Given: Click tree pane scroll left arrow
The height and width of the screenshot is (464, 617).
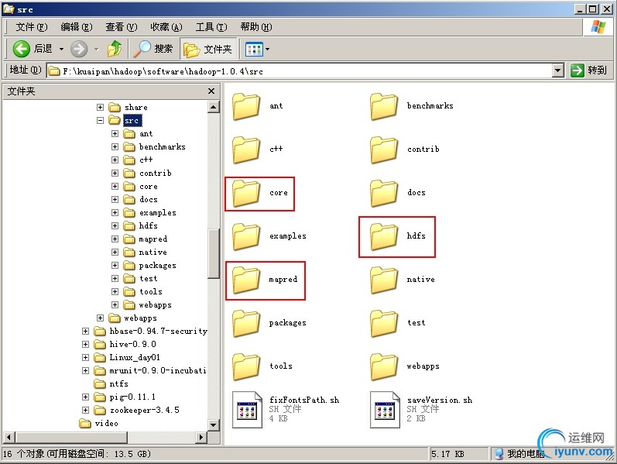Looking at the screenshot, I should pyautogui.click(x=9, y=437).
